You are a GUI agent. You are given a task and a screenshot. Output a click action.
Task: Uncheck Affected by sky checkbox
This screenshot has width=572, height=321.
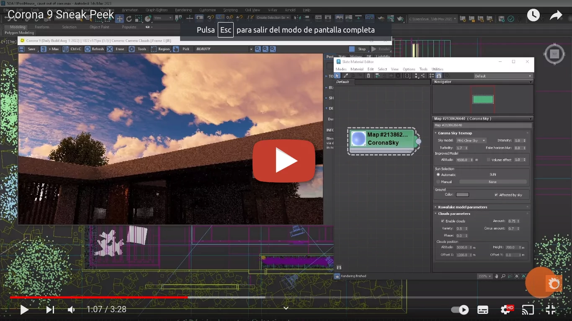click(x=496, y=195)
